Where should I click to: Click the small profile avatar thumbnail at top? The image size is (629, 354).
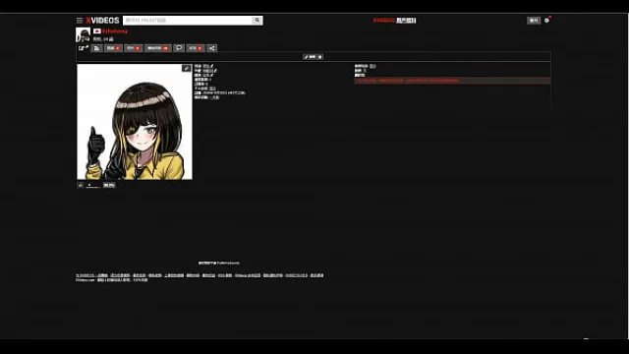[83, 35]
